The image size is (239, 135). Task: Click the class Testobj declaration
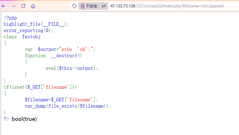click(22, 37)
